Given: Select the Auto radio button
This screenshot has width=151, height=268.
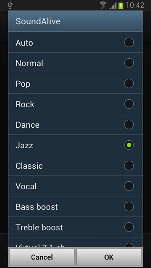Looking at the screenshot, I should [x=129, y=42].
